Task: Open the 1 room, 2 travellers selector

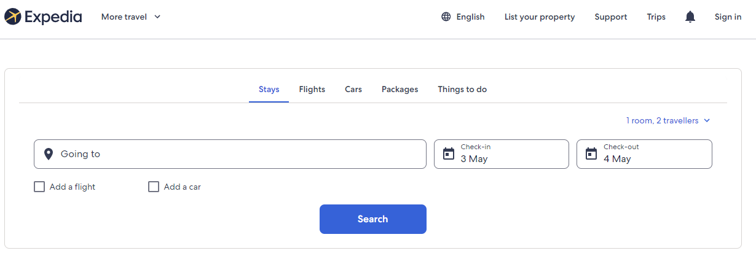Action: (667, 121)
